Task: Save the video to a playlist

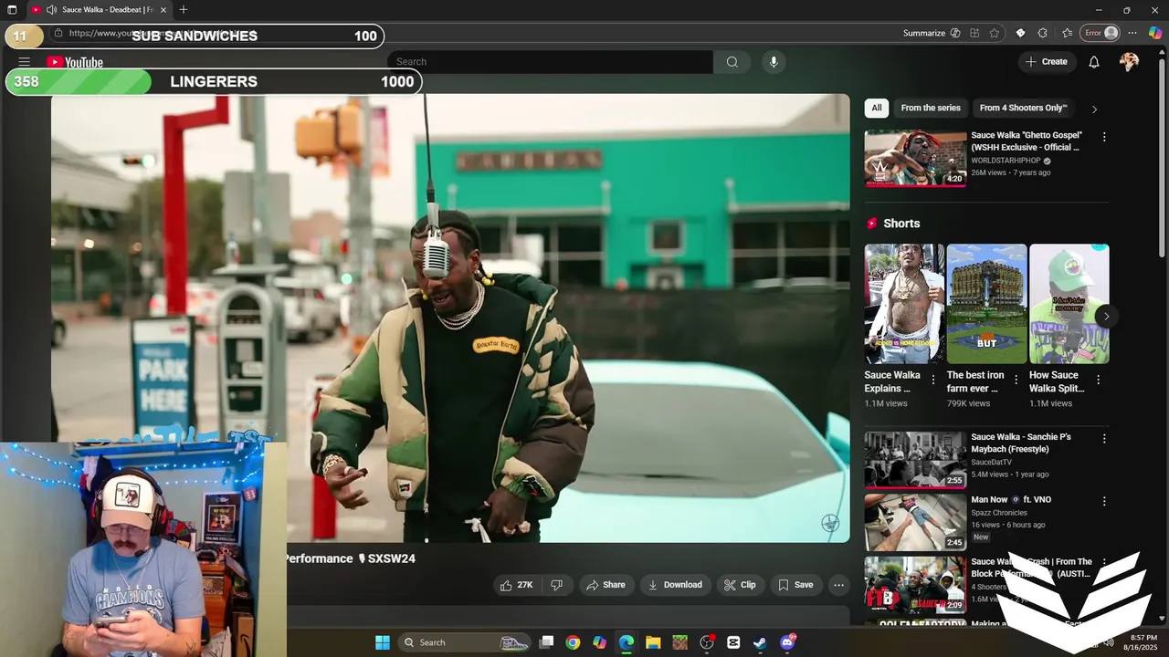Action: coord(795,585)
